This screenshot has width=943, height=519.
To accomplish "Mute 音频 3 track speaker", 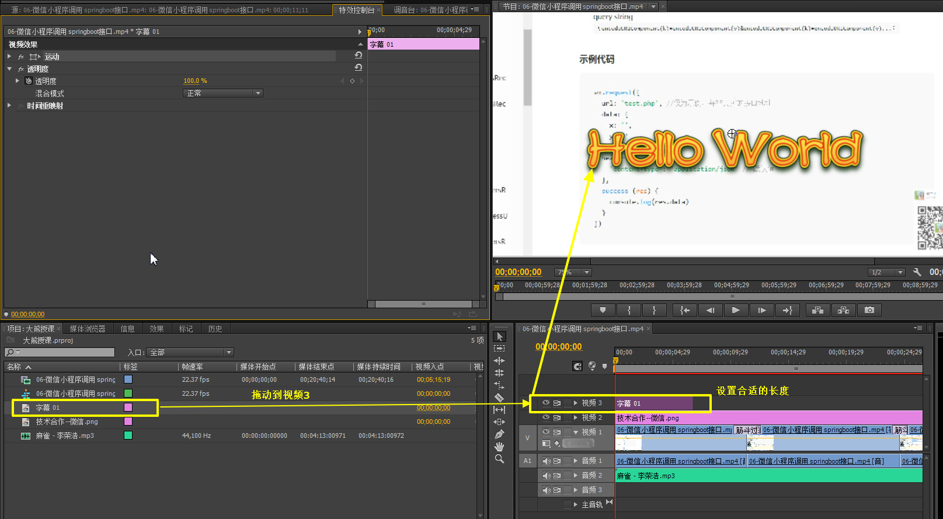I will click(546, 490).
